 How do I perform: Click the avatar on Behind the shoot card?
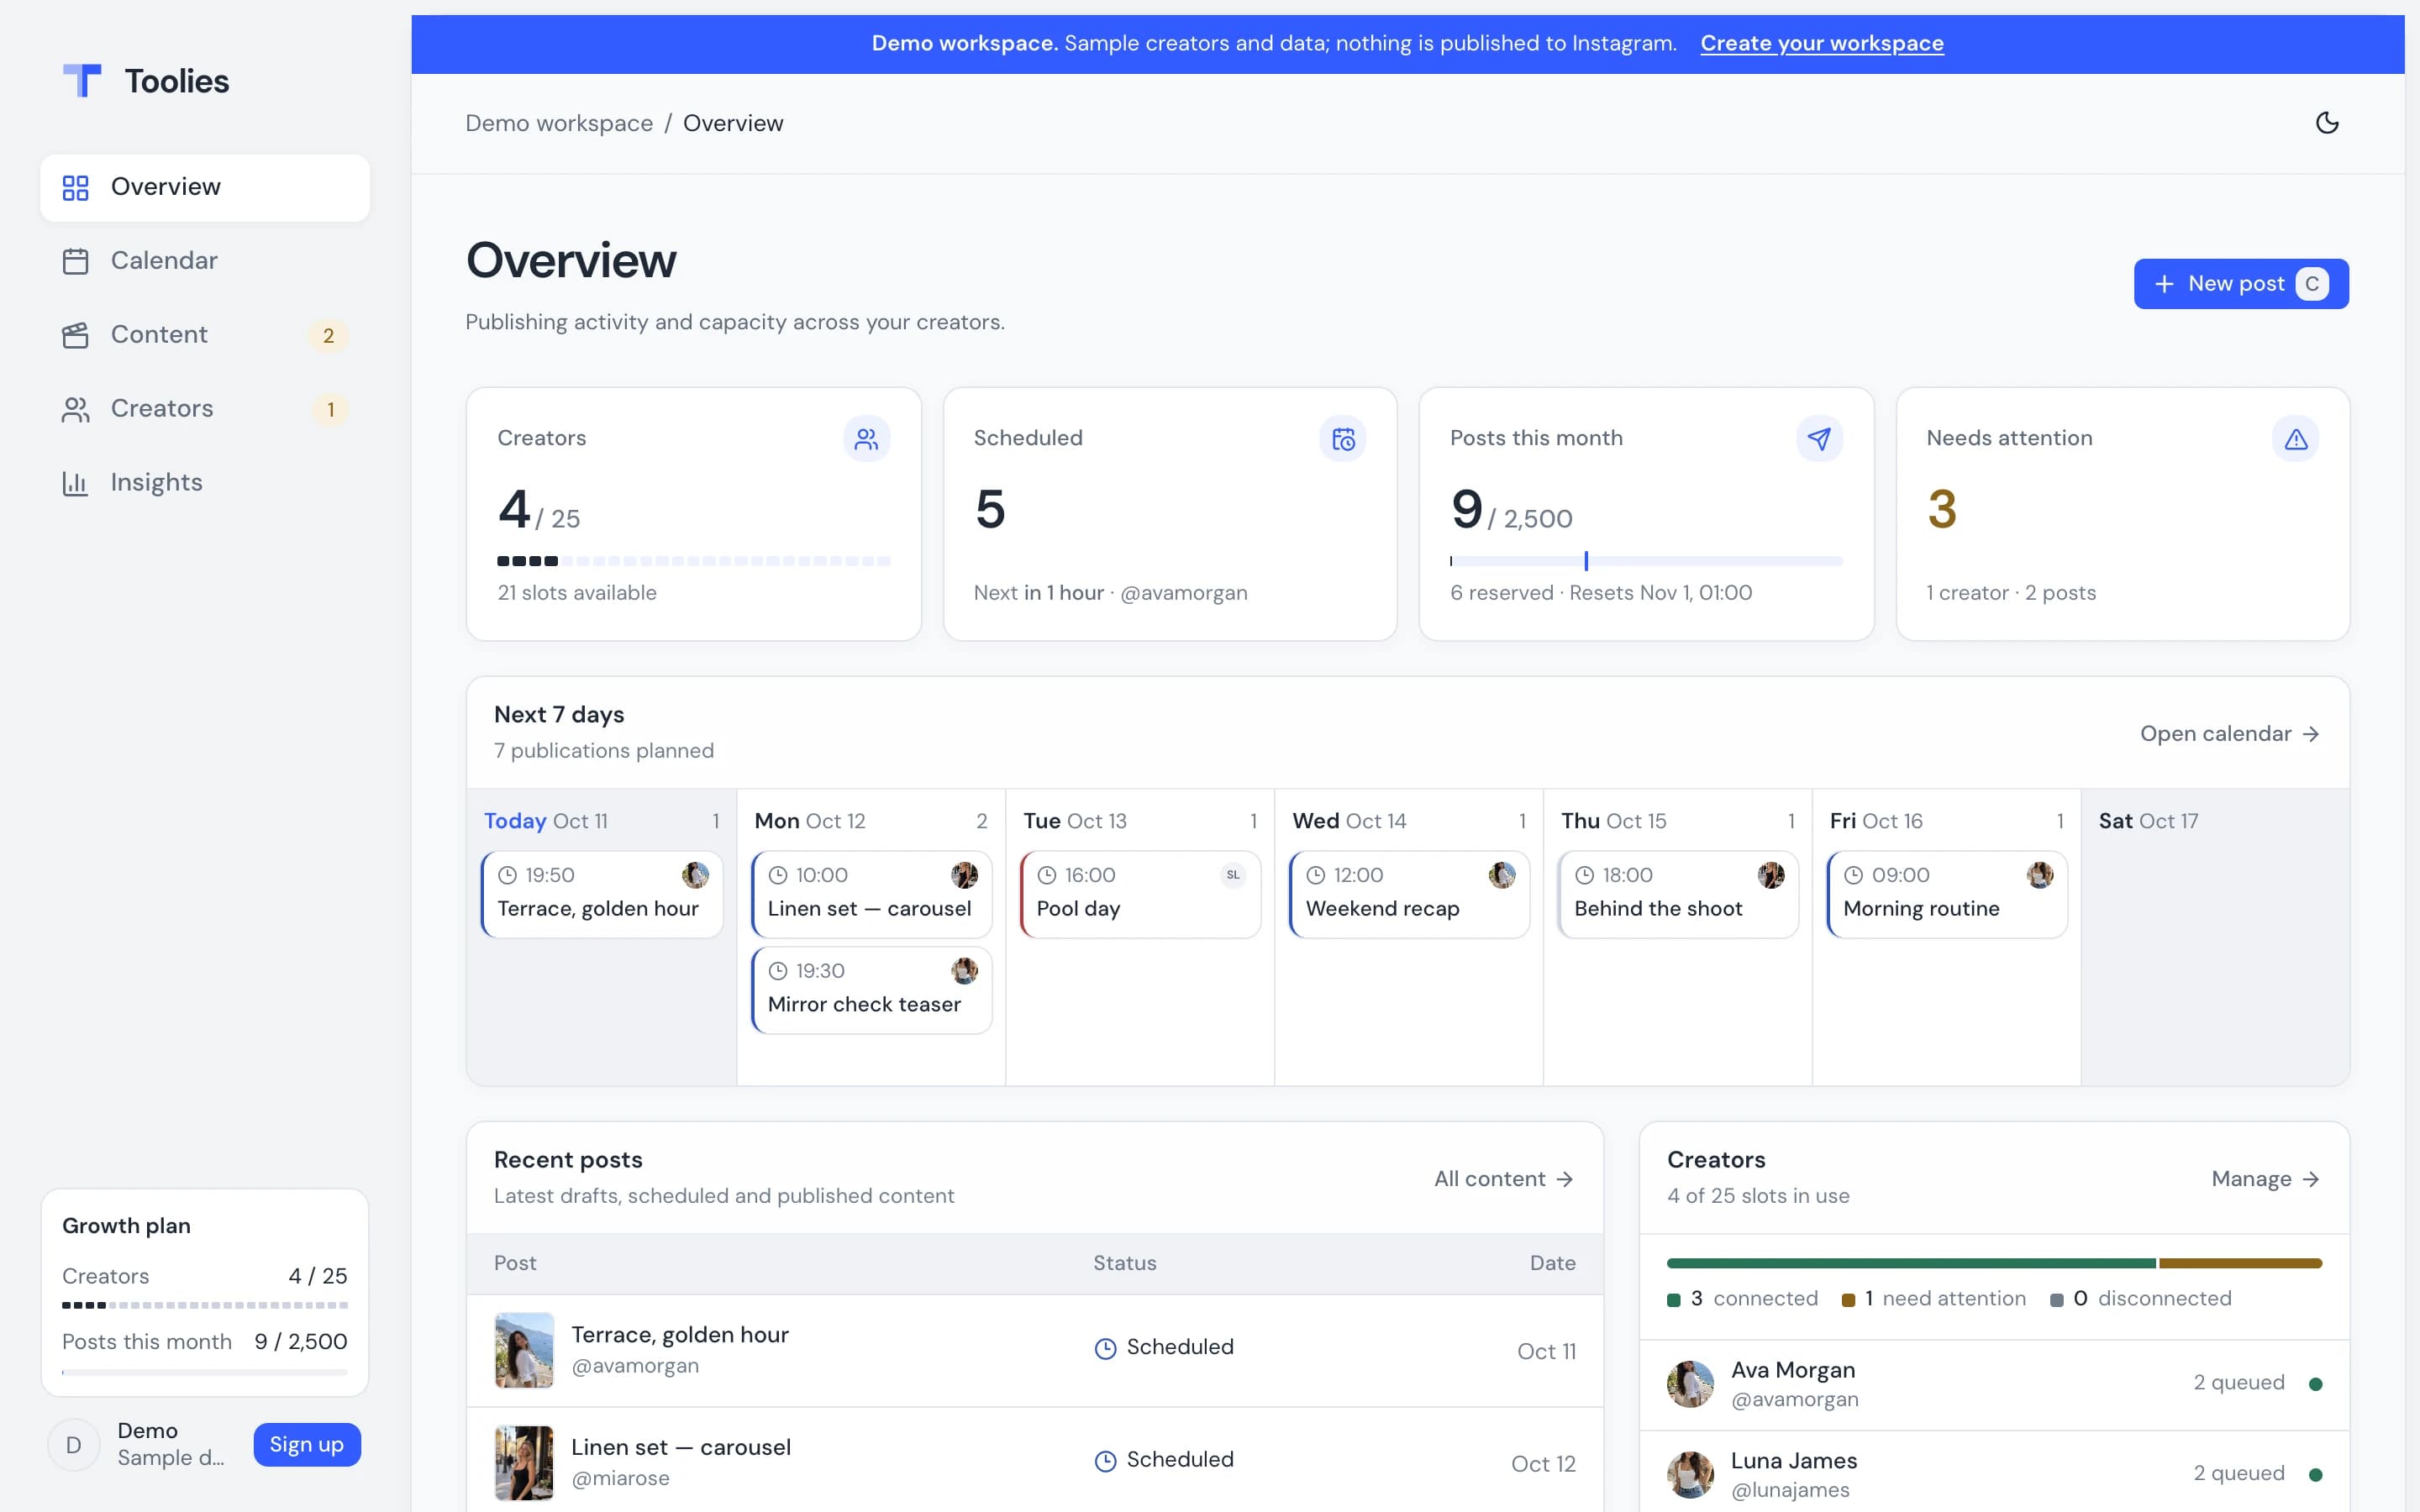1771,875
